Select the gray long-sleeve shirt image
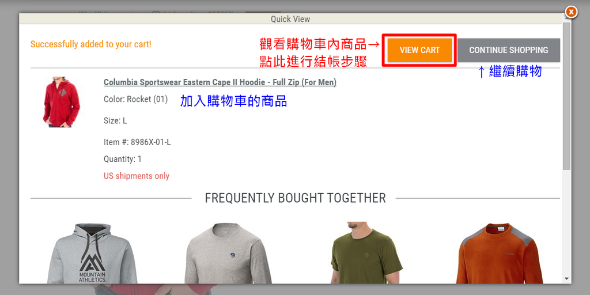590x295 pixels. 228,253
